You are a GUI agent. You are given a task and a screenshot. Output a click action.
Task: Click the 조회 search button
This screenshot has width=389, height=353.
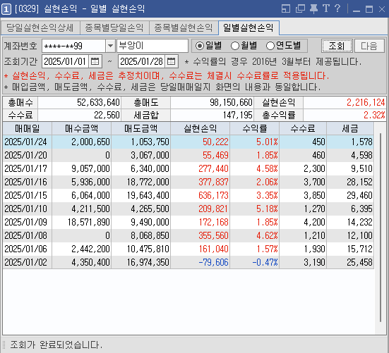click(x=337, y=46)
